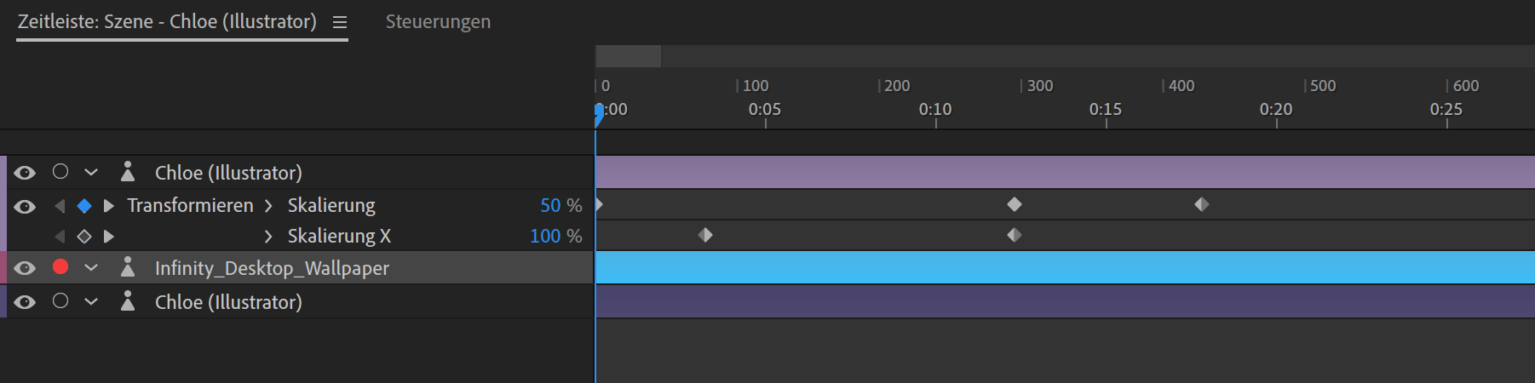Go to next Skalierung X keyframe arrow

pos(108,237)
